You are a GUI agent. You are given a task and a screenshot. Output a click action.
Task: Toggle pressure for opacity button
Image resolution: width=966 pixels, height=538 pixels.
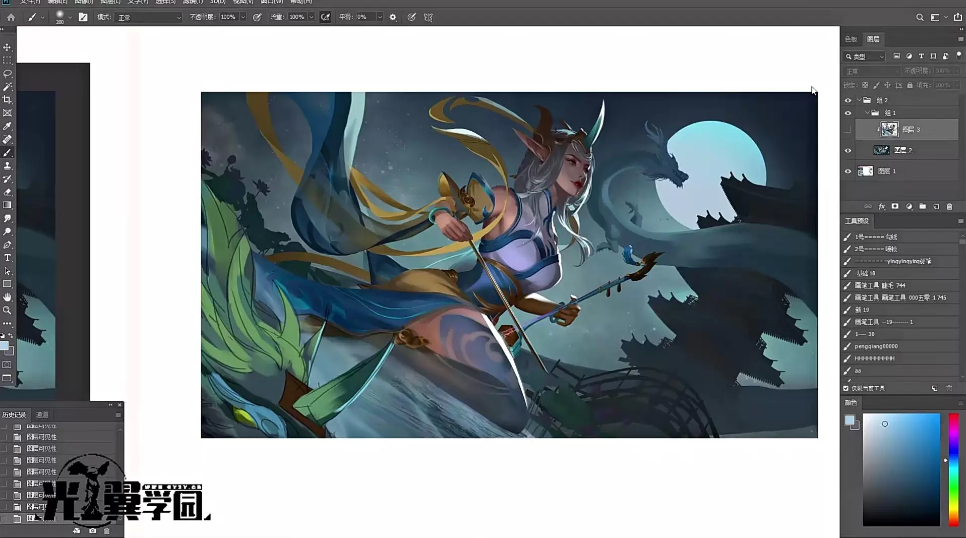click(x=257, y=17)
